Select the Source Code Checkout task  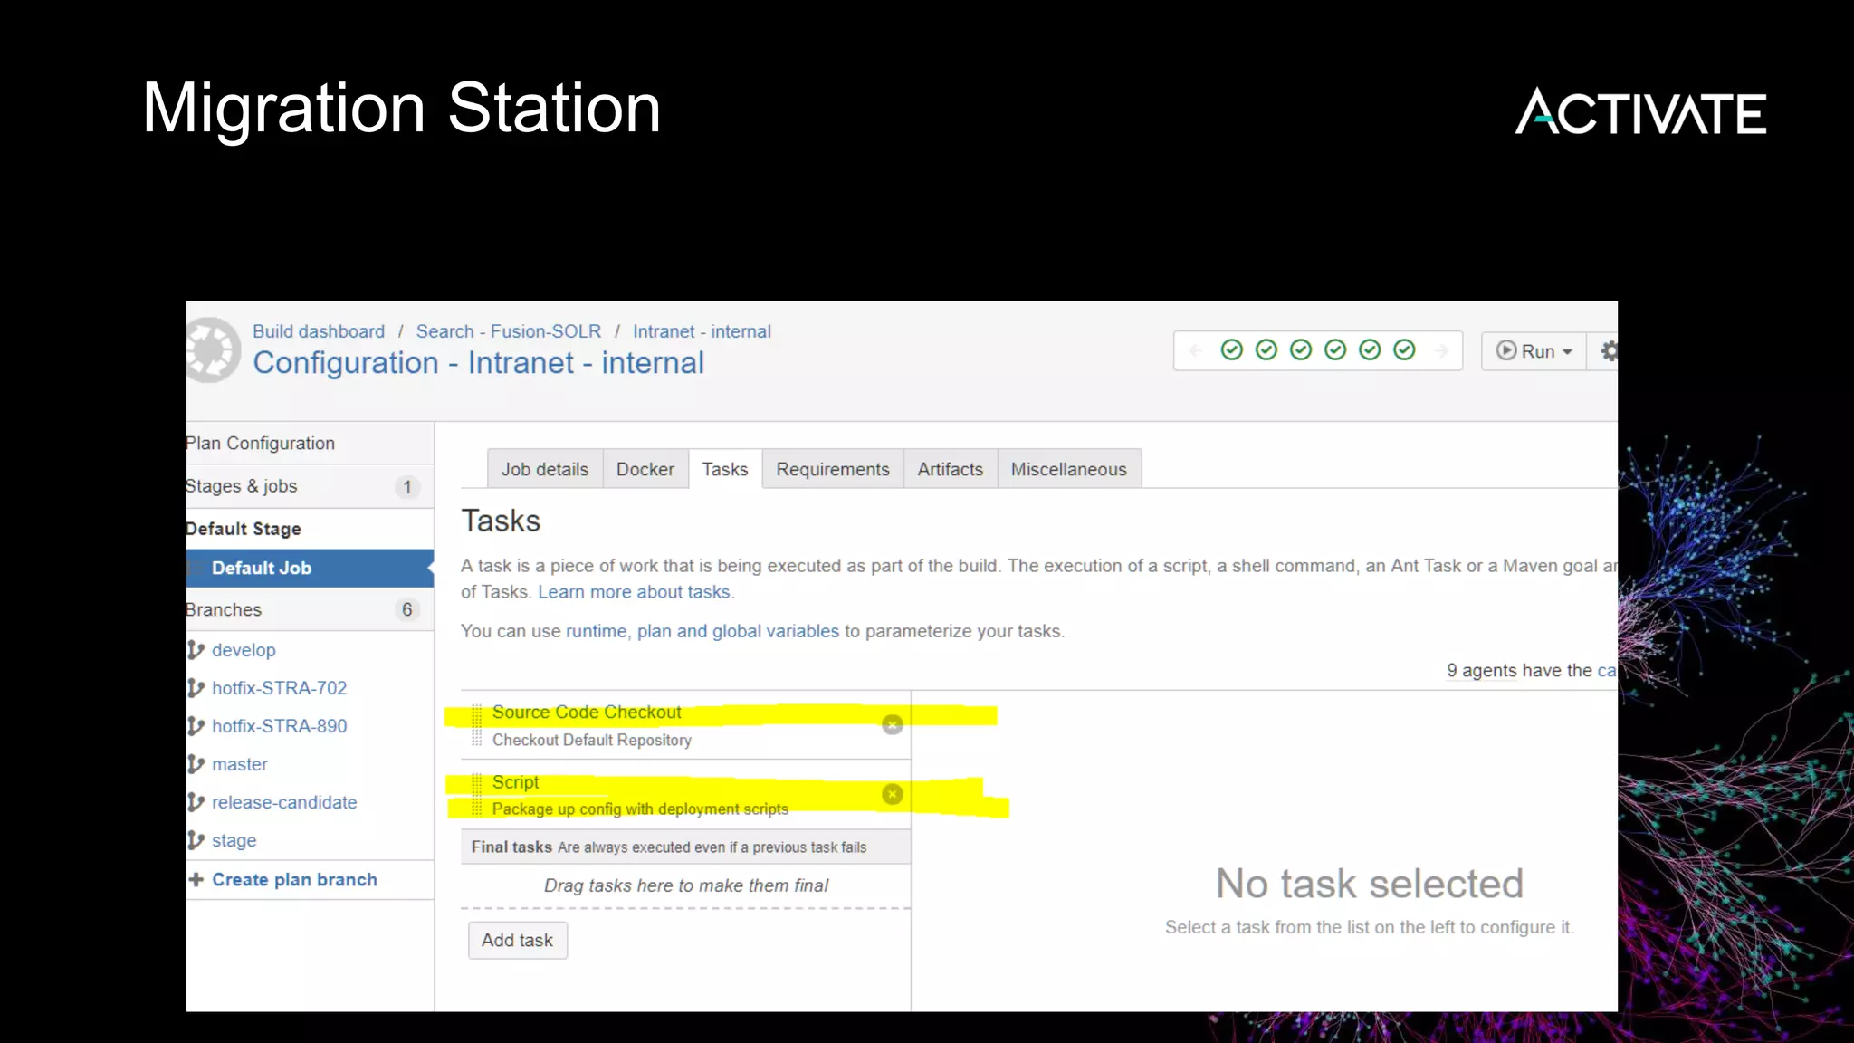tap(685, 725)
